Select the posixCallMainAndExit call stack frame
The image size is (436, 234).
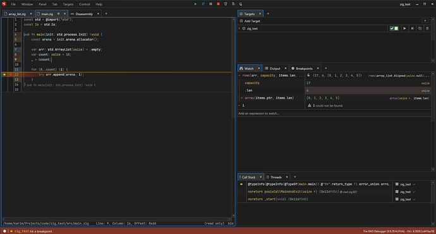(318, 192)
